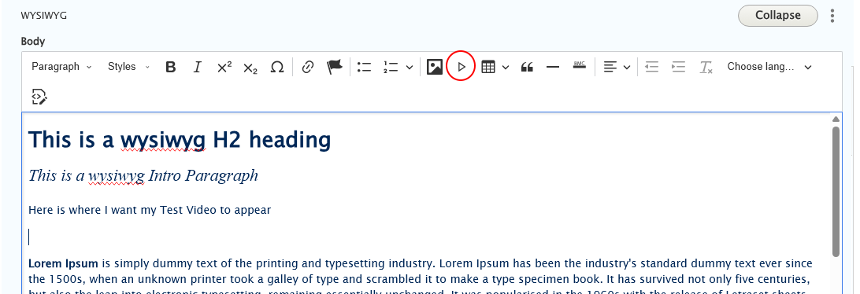860x294 pixels.
Task: Open numbered list style options arrow
Action: (410, 68)
